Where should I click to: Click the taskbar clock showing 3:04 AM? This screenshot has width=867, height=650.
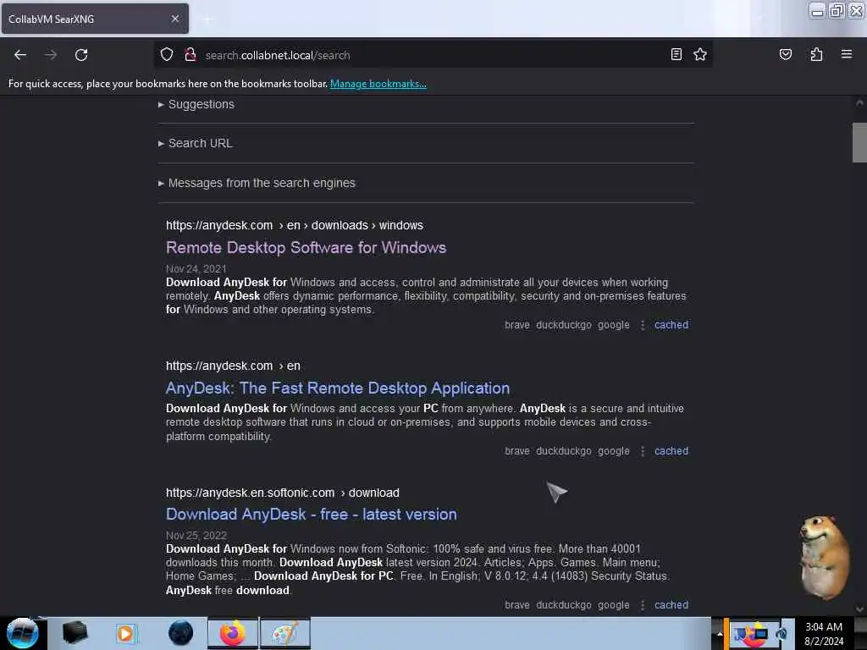point(824,633)
